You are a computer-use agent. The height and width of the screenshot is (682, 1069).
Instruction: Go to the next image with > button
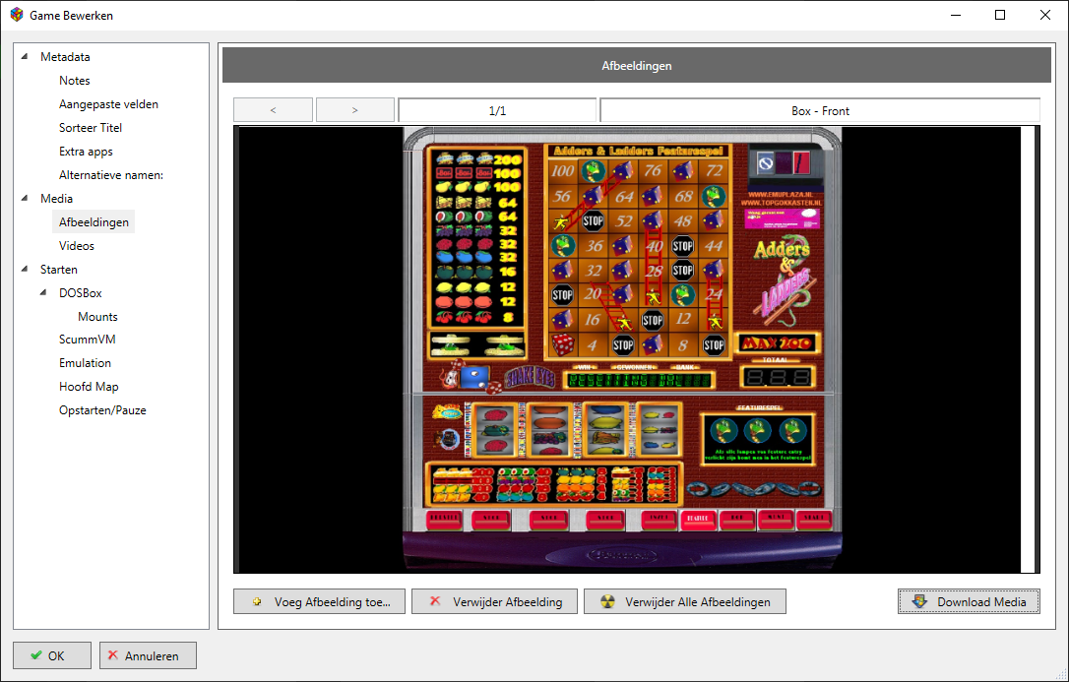(354, 109)
